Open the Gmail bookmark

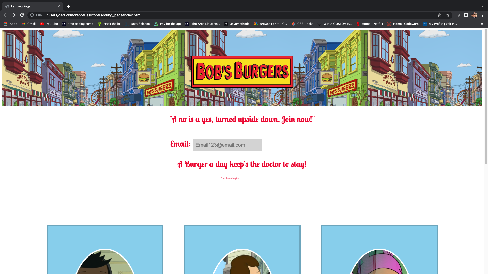(x=28, y=24)
